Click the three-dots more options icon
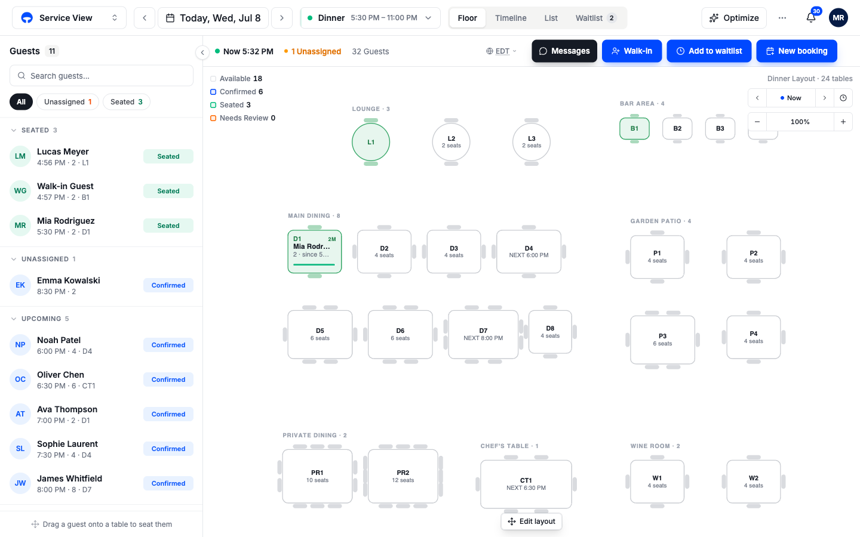This screenshot has height=537, width=860. click(x=782, y=18)
